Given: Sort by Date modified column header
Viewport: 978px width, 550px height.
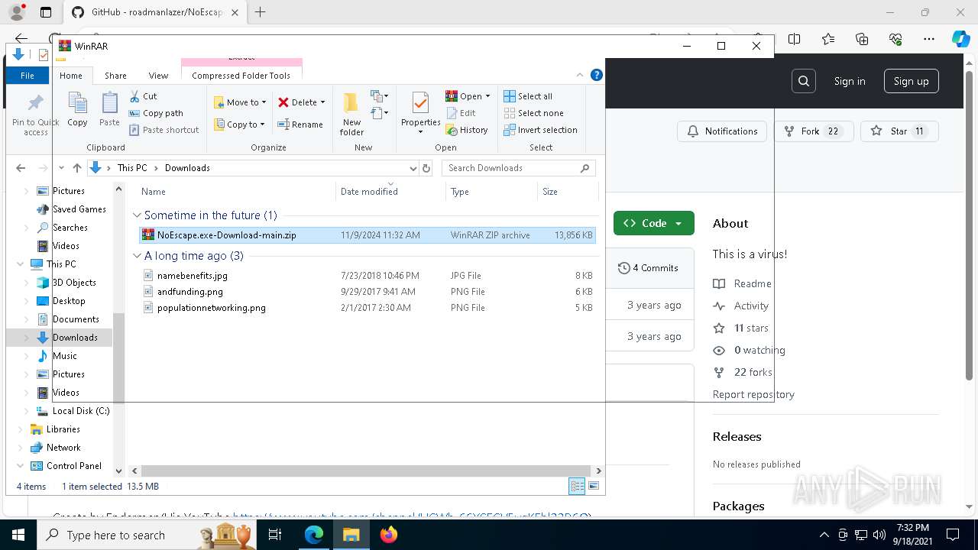Looking at the screenshot, I should coord(390,192).
